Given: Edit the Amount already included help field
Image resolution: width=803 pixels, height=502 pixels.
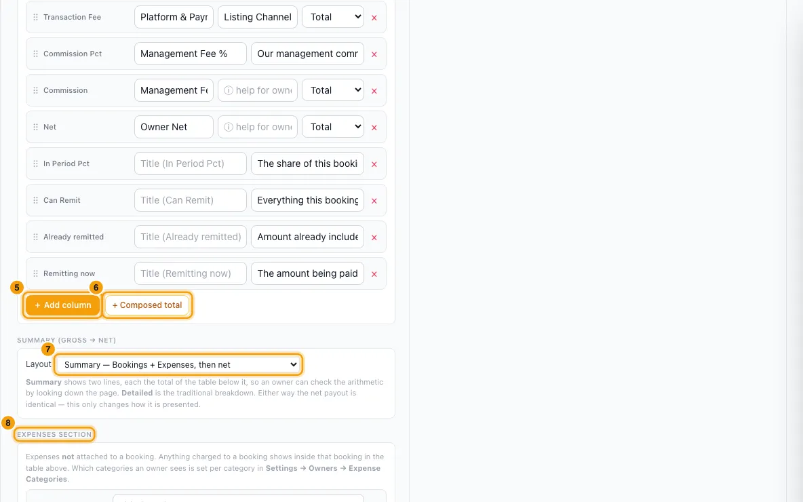Looking at the screenshot, I should (307, 237).
